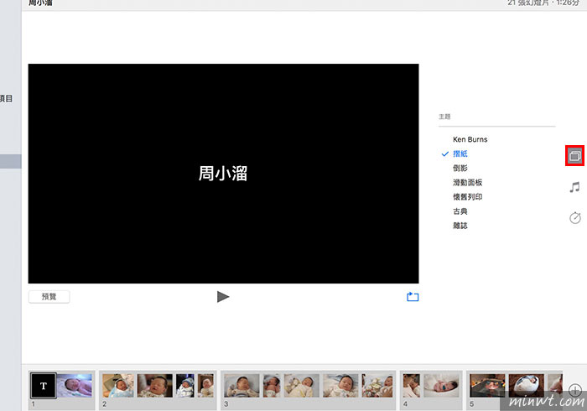The image size is (587, 411).
Task: Open the Themes panel icon
Action: 574,155
